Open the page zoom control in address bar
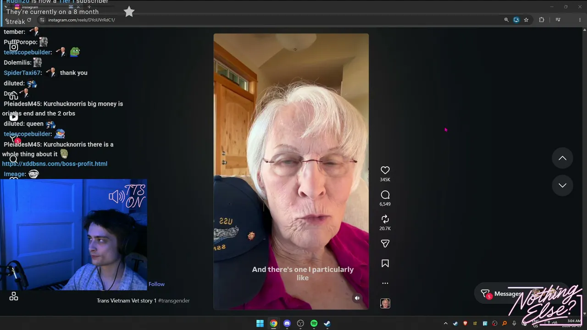The width and height of the screenshot is (587, 330). click(506, 20)
